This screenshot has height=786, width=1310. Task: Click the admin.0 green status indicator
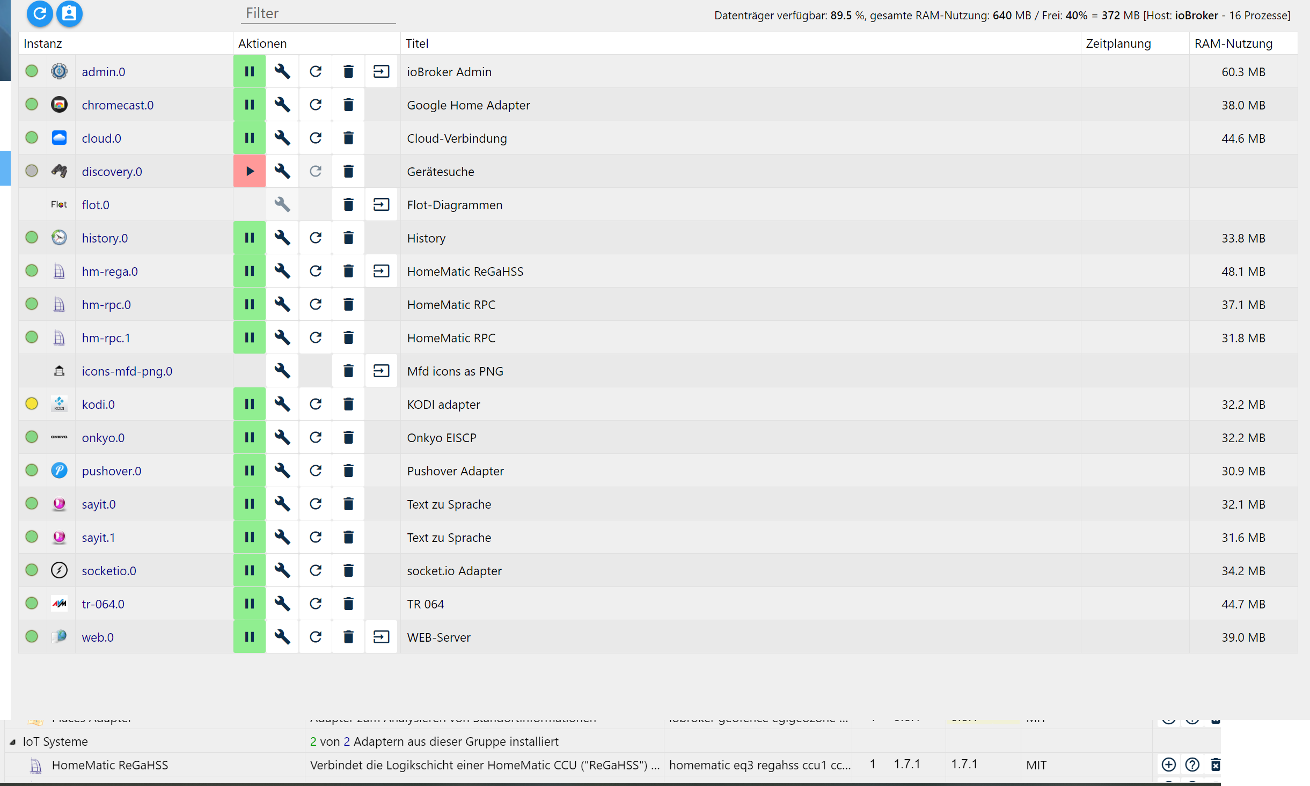coord(32,71)
